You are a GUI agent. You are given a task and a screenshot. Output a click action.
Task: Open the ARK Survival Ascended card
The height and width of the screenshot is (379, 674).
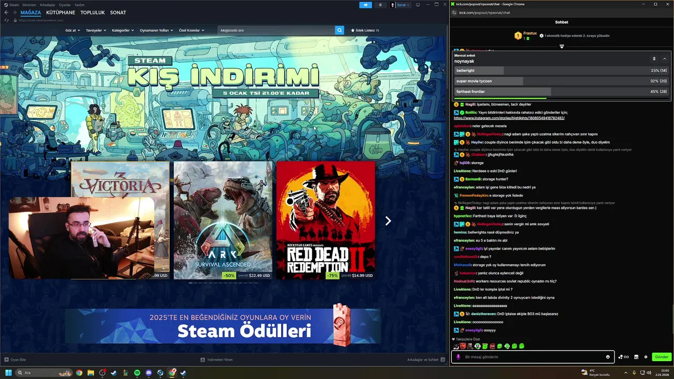click(223, 220)
